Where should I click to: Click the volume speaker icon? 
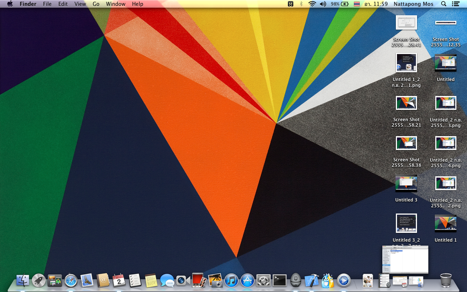[323, 4]
